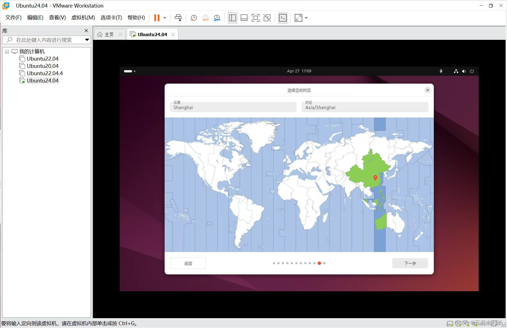Select Ubuntu22.04.4 in the library
This screenshot has width=507, height=328.
pyautogui.click(x=45, y=73)
